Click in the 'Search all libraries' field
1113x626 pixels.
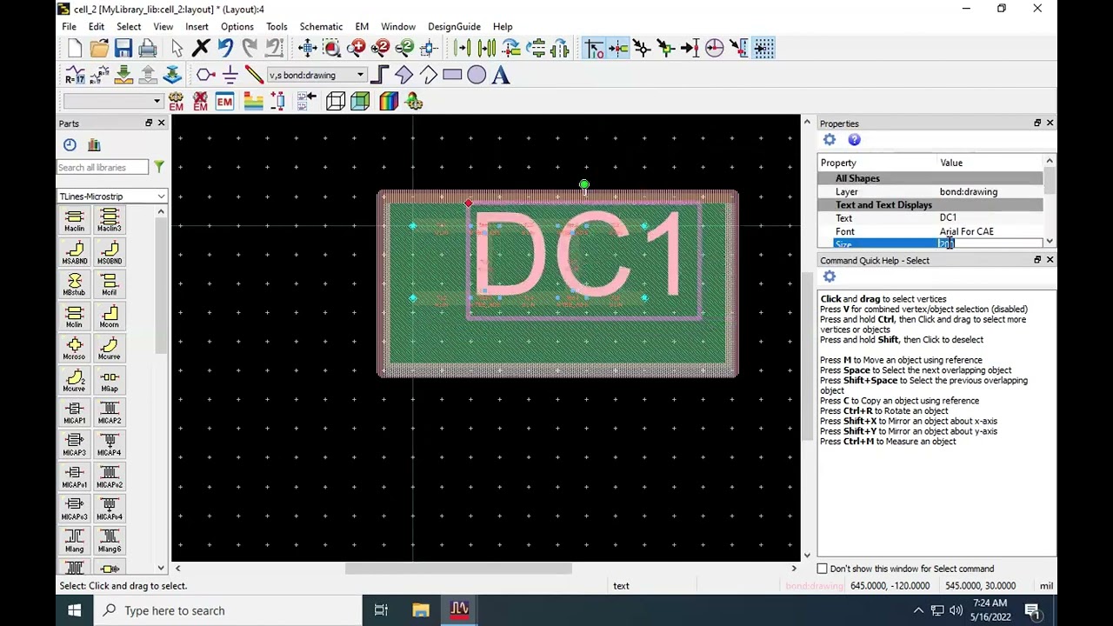click(x=103, y=167)
